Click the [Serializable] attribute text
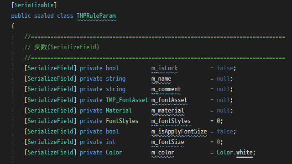Image resolution: width=292 pixels, height=164 pixels. [34, 5]
